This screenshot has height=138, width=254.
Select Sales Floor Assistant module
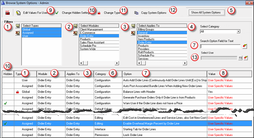99,42
